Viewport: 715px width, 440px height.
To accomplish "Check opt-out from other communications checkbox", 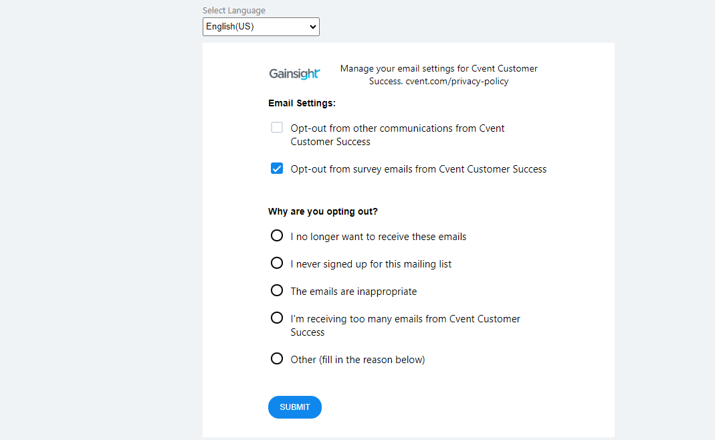I will click(277, 128).
